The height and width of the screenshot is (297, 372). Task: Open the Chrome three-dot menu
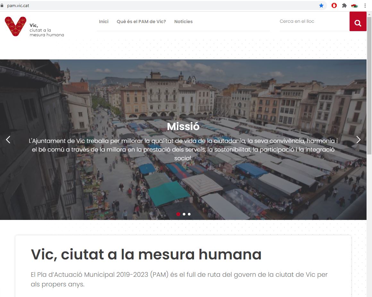pyautogui.click(x=365, y=5)
